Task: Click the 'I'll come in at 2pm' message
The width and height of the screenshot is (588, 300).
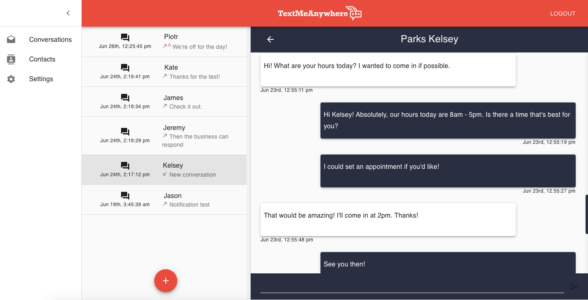Action: [388, 220]
